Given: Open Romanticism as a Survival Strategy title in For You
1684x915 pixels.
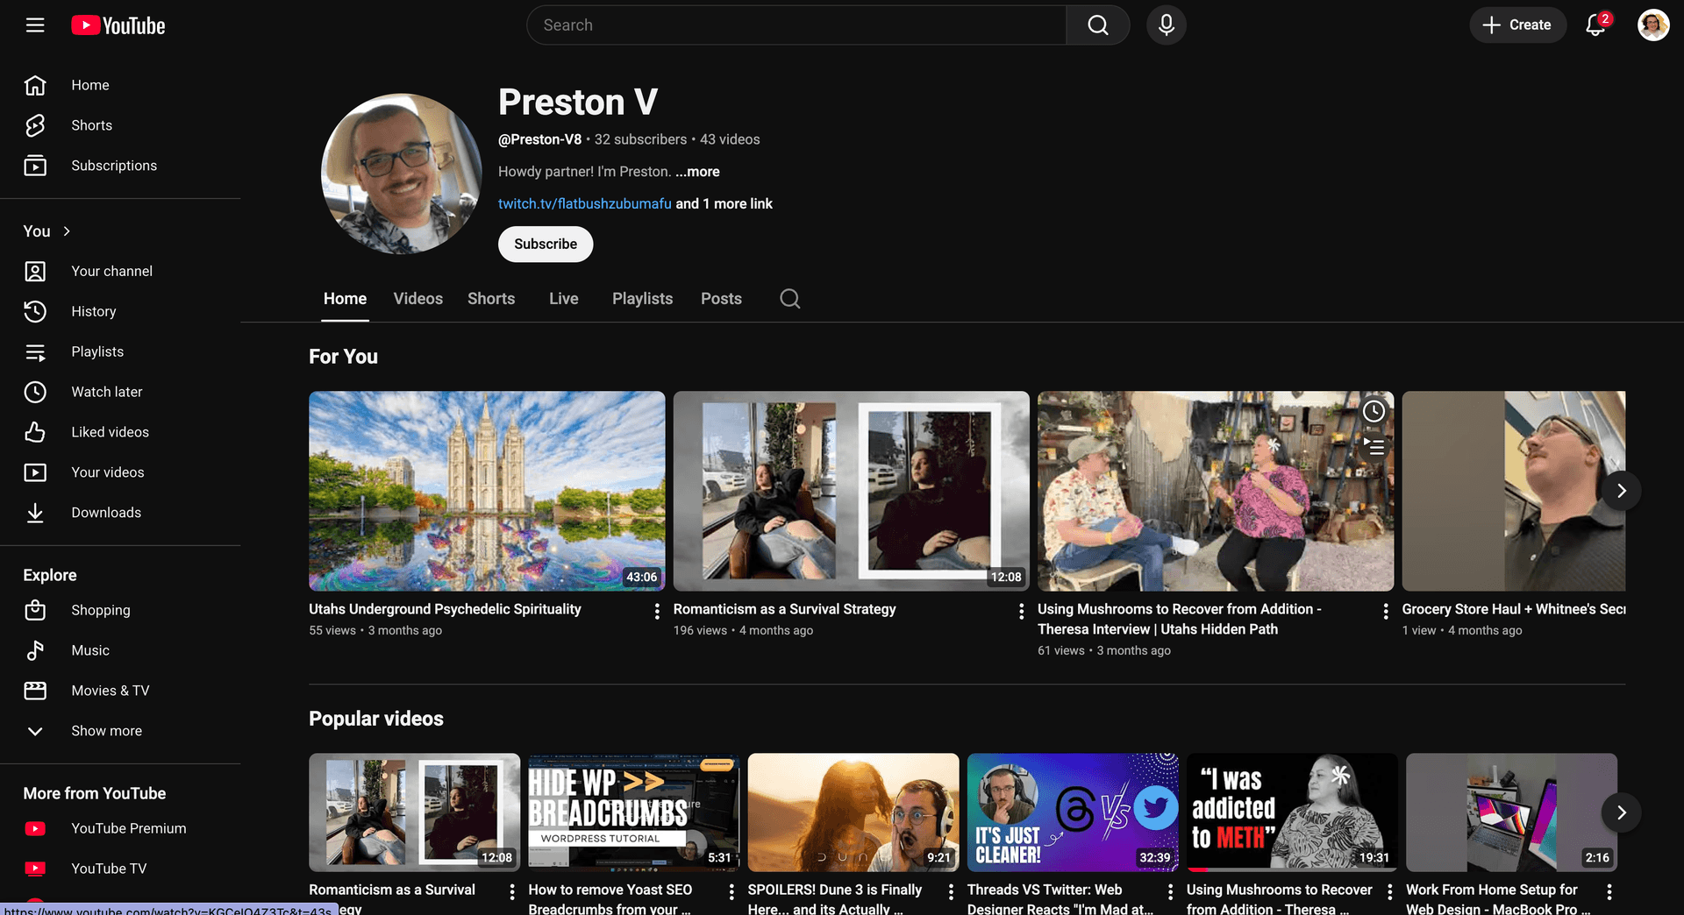Looking at the screenshot, I should (x=784, y=609).
